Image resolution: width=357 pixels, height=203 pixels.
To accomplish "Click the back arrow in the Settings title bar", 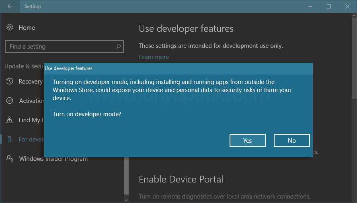I will [10, 6].
